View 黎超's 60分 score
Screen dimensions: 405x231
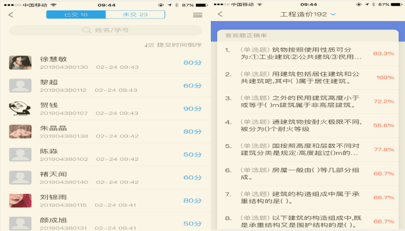[x=192, y=86]
